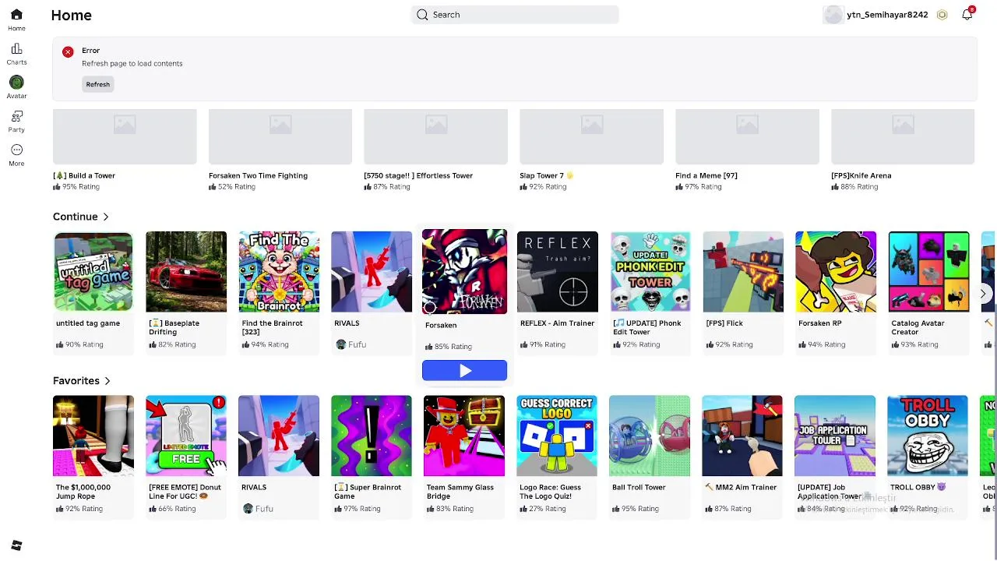Click 'Team Sammy Glass Bridge' title text
The height and width of the screenshot is (561, 997).
click(x=460, y=492)
